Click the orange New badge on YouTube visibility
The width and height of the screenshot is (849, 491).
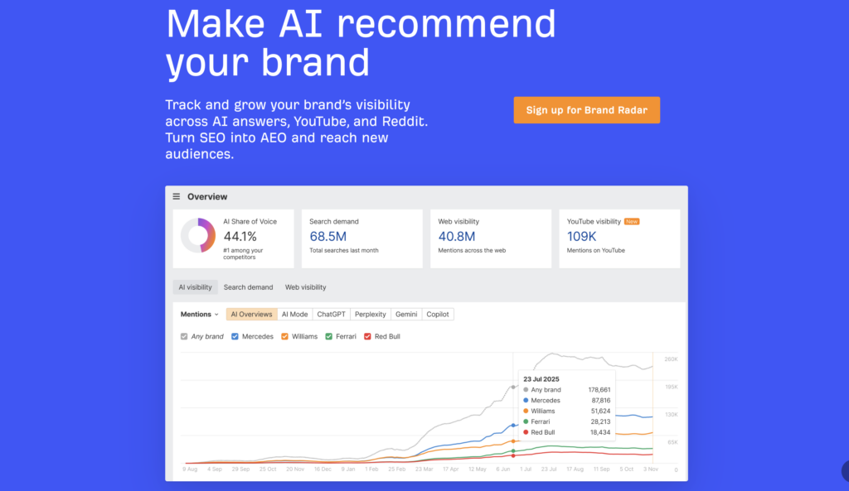[x=631, y=221]
